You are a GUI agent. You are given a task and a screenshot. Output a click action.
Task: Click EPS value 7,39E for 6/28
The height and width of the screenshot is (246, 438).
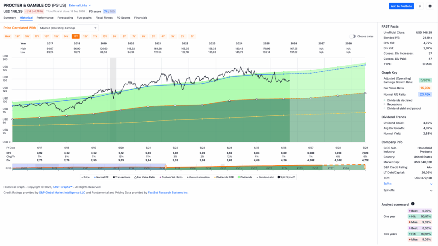pos(338,153)
